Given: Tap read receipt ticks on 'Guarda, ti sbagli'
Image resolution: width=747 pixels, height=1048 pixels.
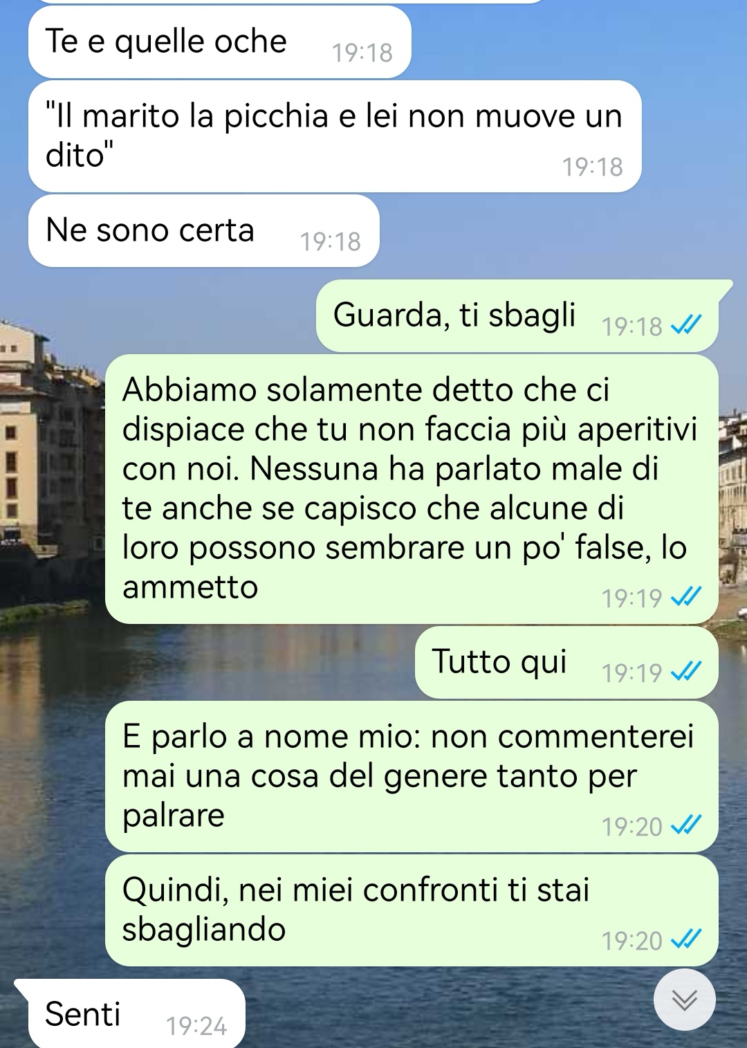Looking at the screenshot, I should pyautogui.click(x=687, y=324).
